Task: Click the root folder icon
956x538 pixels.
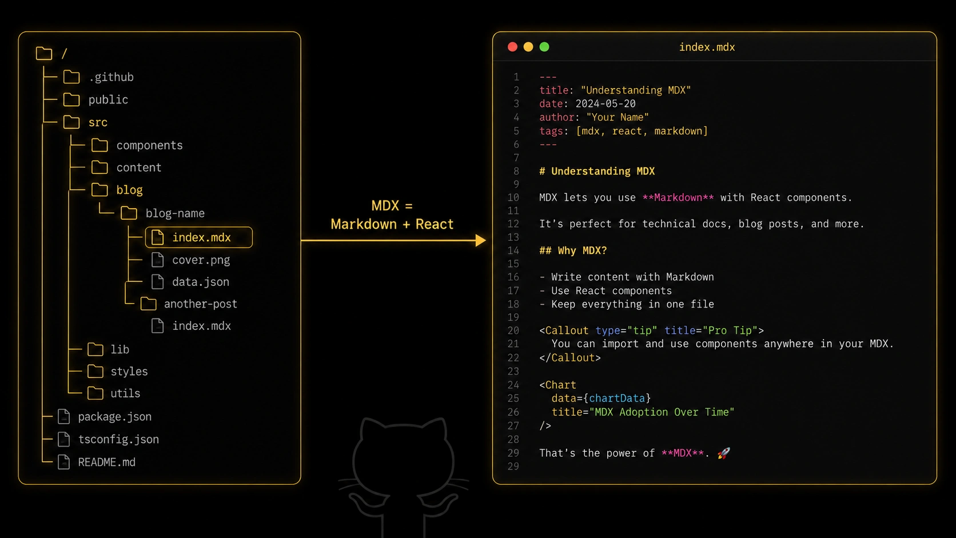Action: [x=44, y=54]
